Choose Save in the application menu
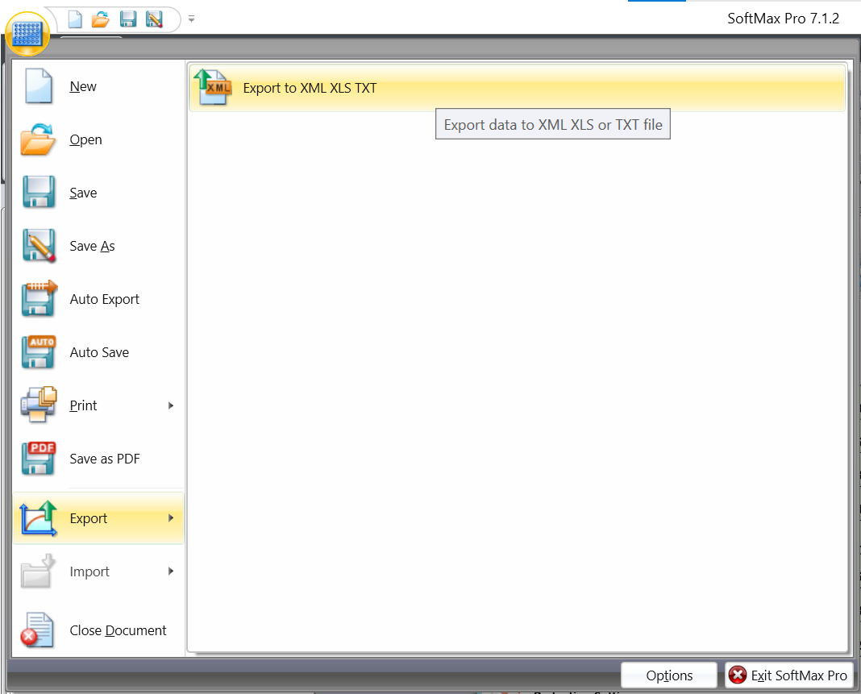The image size is (861, 694). click(x=99, y=193)
